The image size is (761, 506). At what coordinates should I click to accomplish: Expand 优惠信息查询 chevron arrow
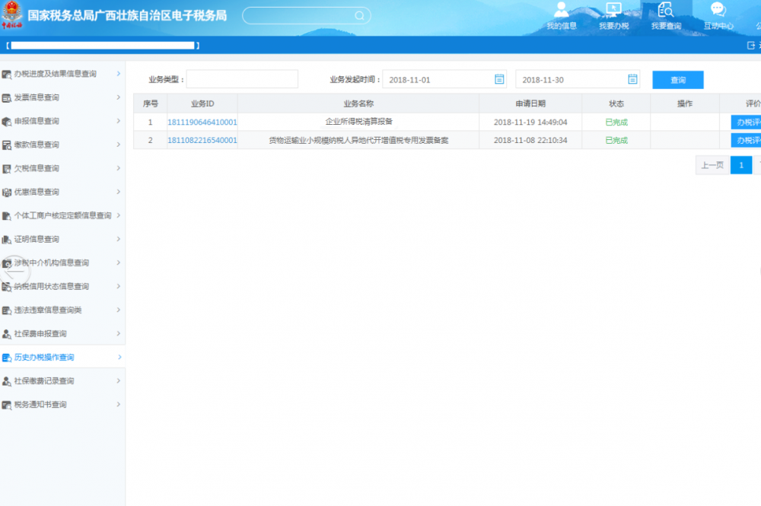click(118, 192)
